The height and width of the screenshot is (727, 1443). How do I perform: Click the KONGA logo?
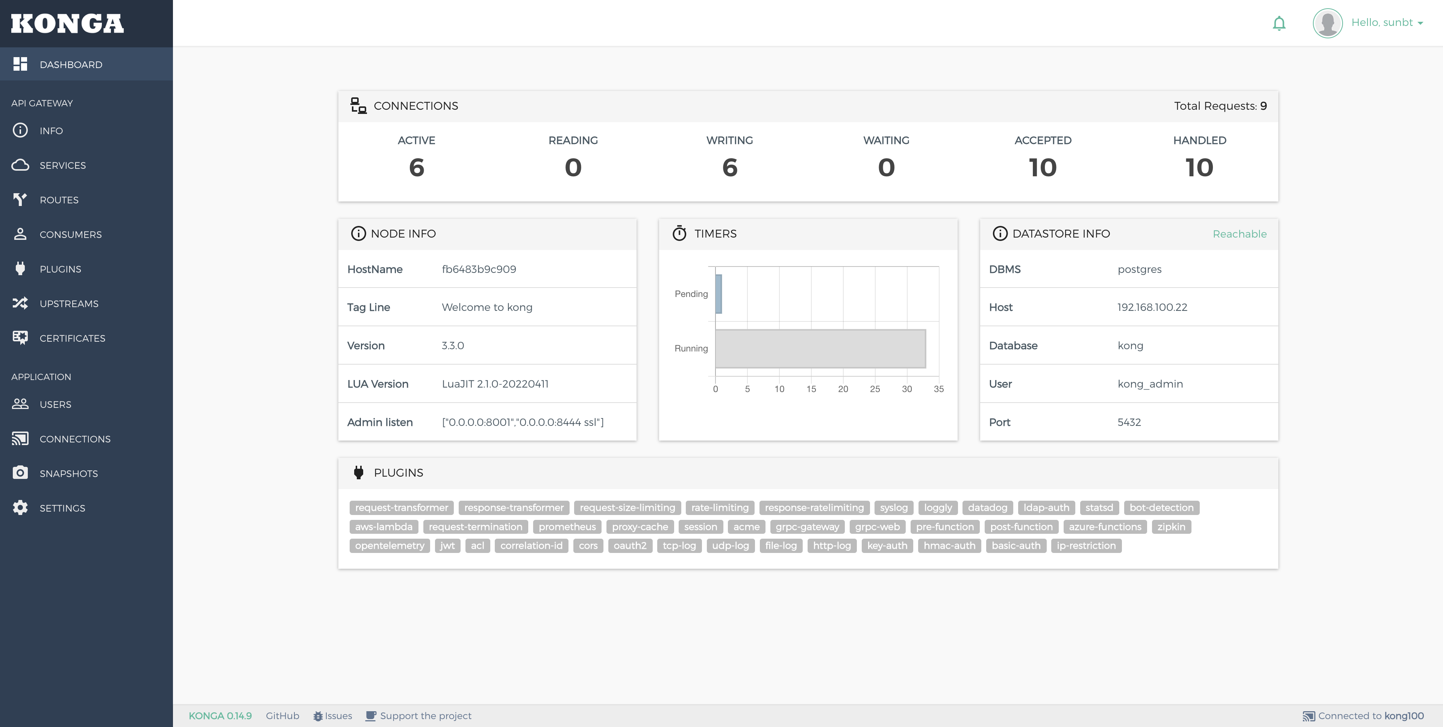tap(67, 24)
